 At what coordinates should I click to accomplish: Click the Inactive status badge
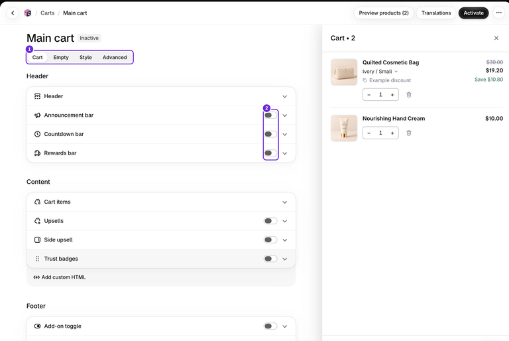tap(89, 38)
